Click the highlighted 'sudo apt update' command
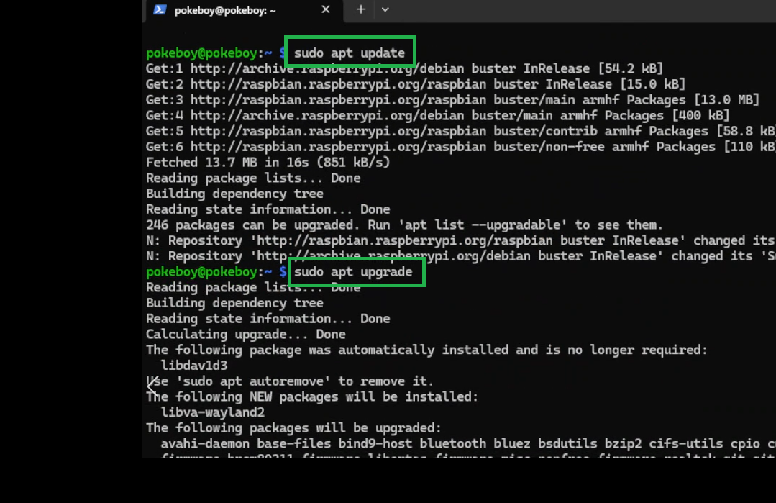 coord(350,53)
